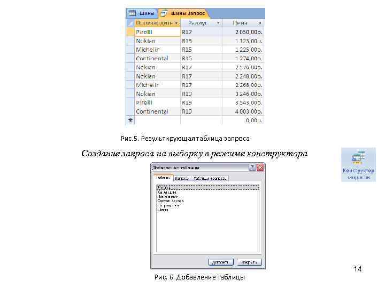Click the row selector of the Pirelli R17 row
385x288 pixels.
coord(130,32)
